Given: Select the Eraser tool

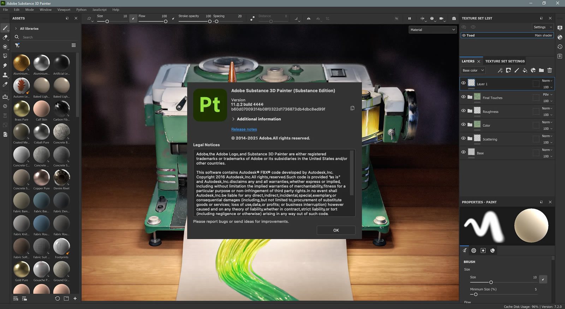Looking at the screenshot, I should point(5,37).
